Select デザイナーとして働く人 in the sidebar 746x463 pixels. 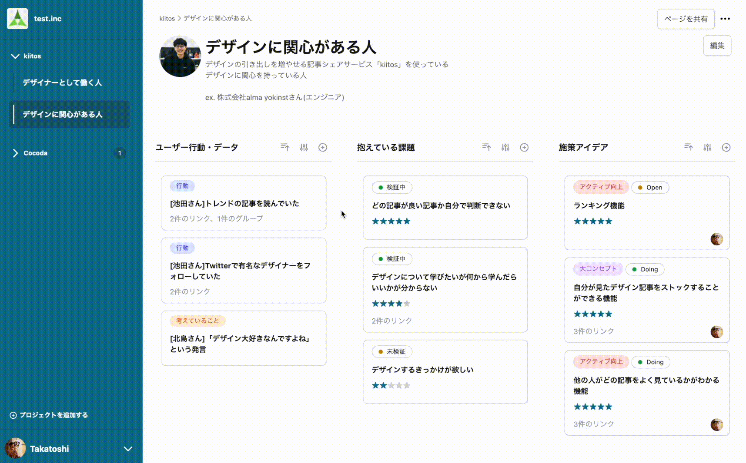62,82
